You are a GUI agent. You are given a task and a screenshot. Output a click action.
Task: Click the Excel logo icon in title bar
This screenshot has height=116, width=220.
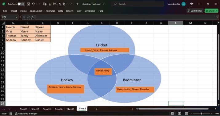click(4, 4)
